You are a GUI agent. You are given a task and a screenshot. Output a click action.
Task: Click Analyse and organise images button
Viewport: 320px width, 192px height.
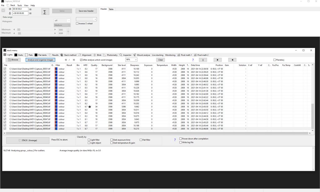(40, 60)
